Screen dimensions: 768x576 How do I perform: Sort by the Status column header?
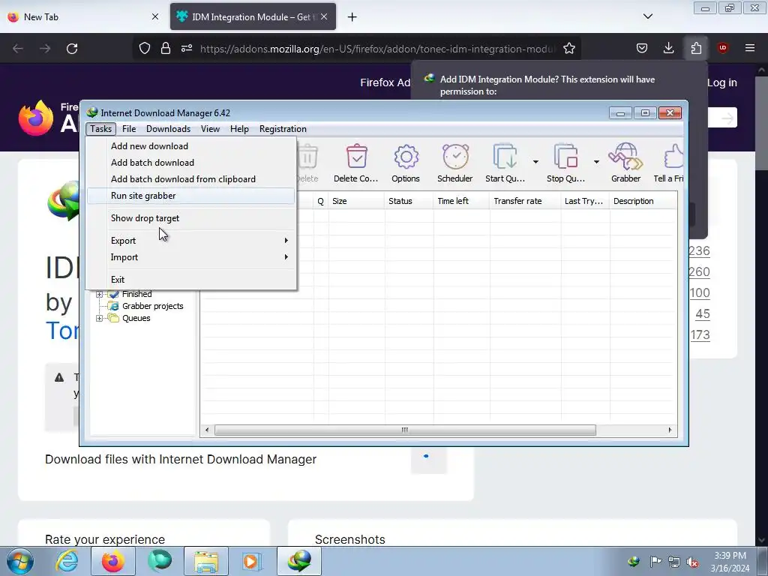click(x=409, y=201)
